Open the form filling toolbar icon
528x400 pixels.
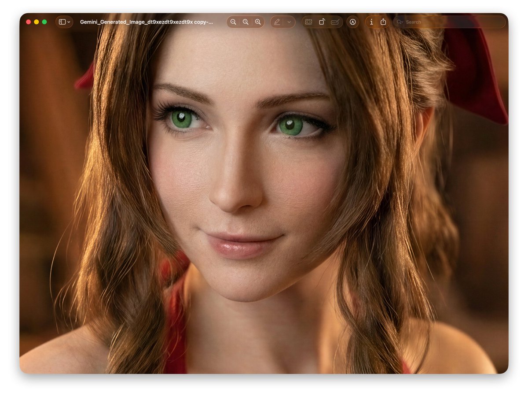pyautogui.click(x=335, y=22)
